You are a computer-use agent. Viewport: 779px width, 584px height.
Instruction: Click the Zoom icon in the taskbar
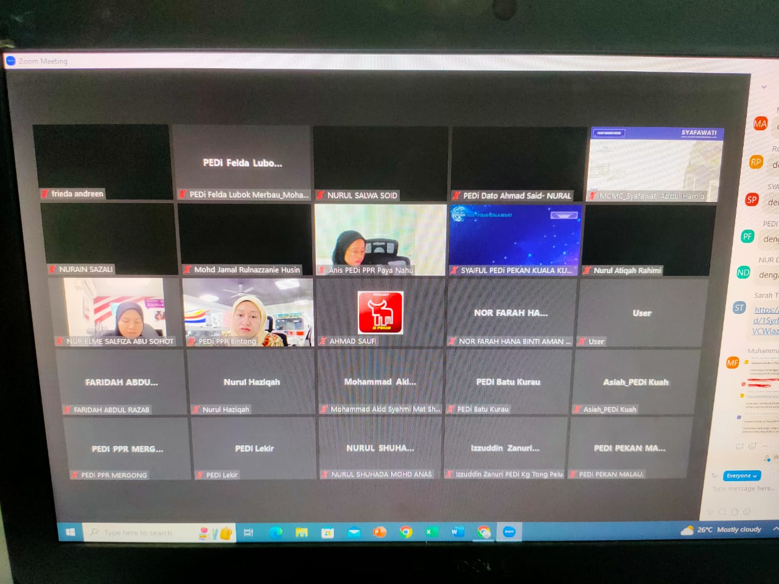(509, 532)
